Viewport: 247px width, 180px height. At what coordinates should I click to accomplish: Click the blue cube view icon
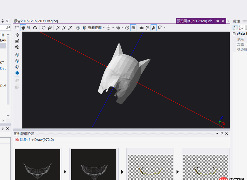pyautogui.click(x=84, y=28)
